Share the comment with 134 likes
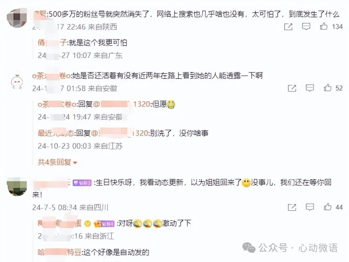This screenshot has width=349, height=262. 288,27
